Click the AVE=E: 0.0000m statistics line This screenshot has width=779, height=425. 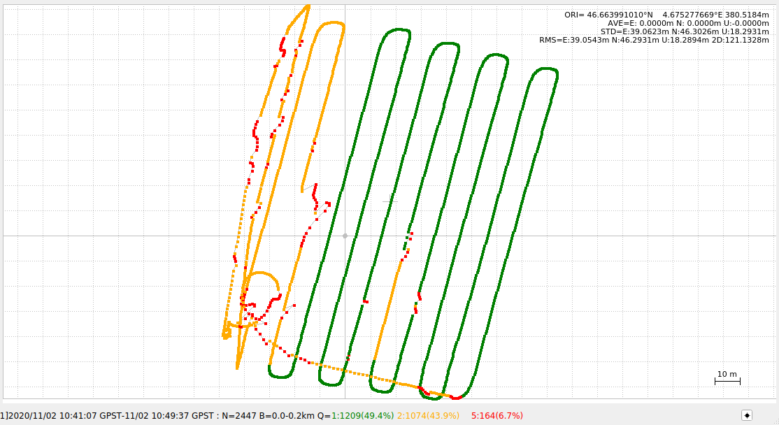tap(688, 23)
